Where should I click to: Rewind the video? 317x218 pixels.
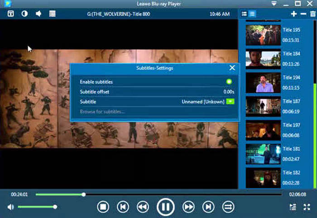pos(143,207)
